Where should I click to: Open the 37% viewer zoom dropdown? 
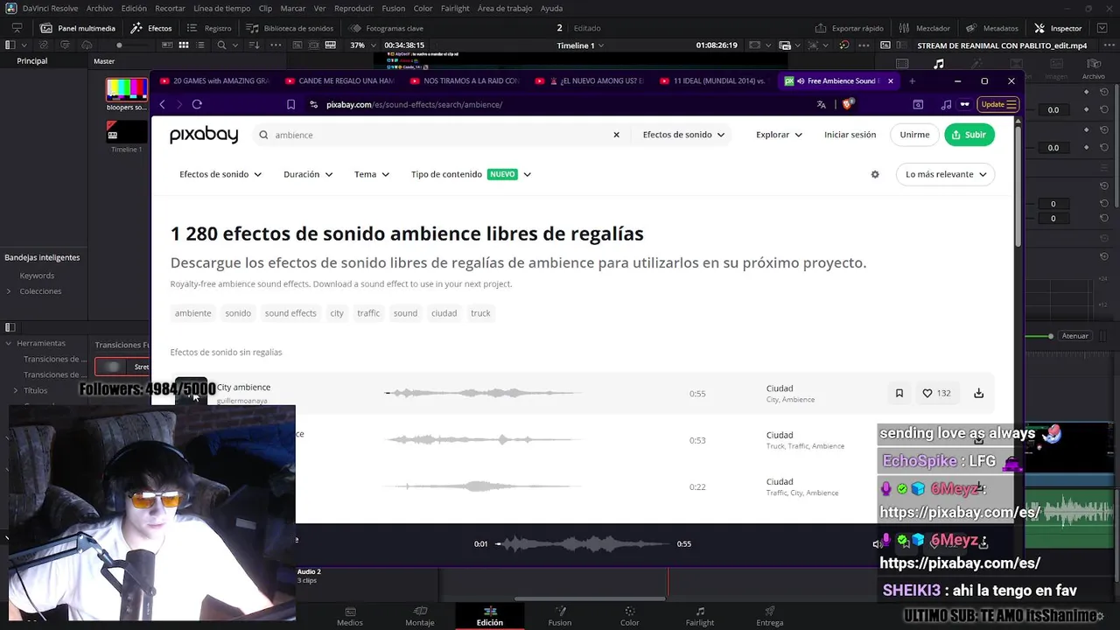pyautogui.click(x=362, y=45)
